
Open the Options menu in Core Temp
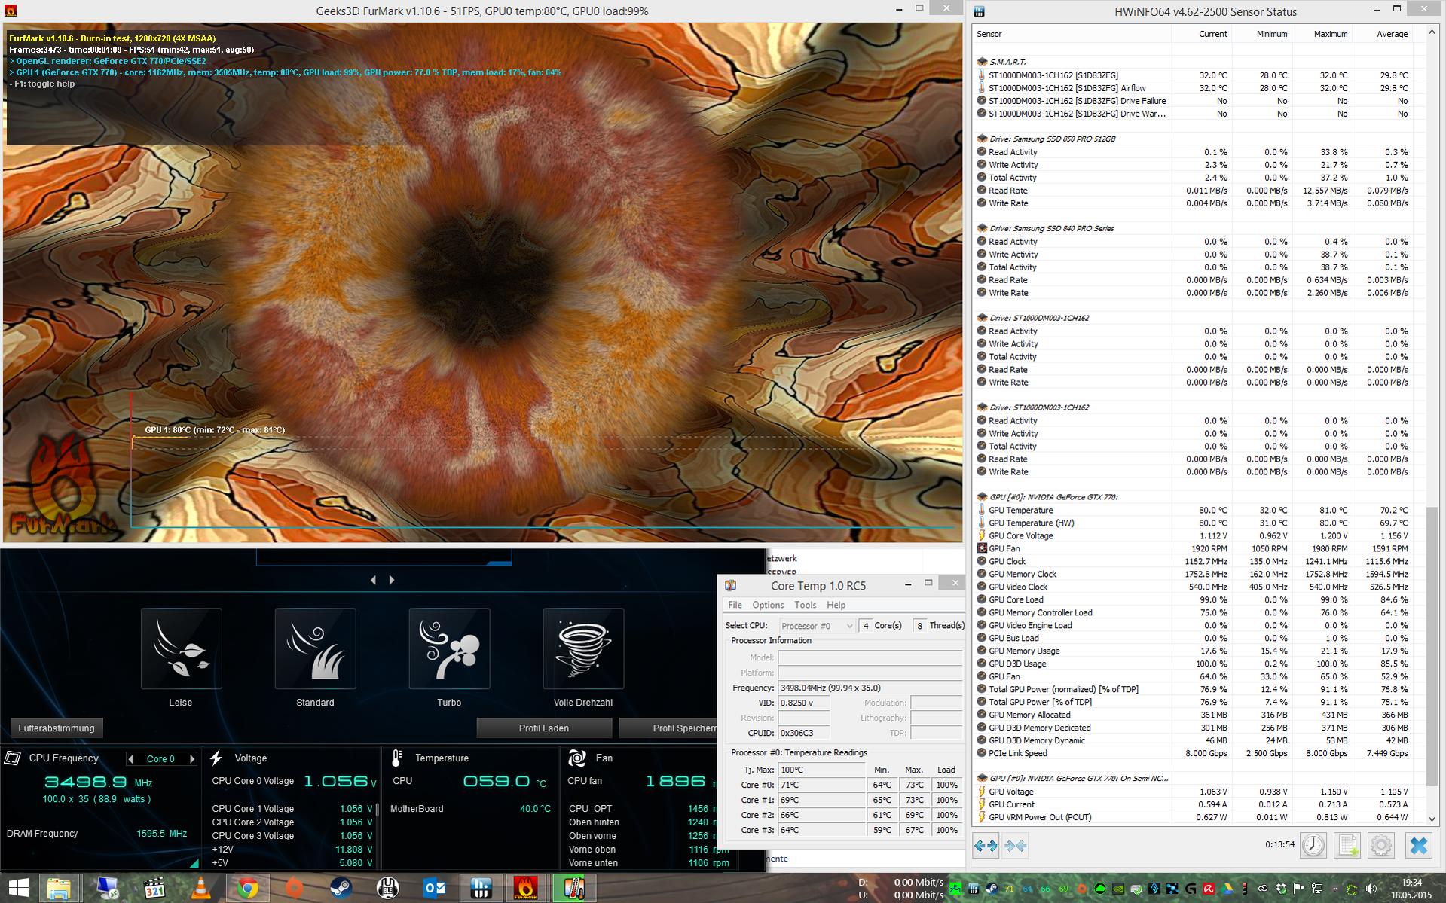768,605
